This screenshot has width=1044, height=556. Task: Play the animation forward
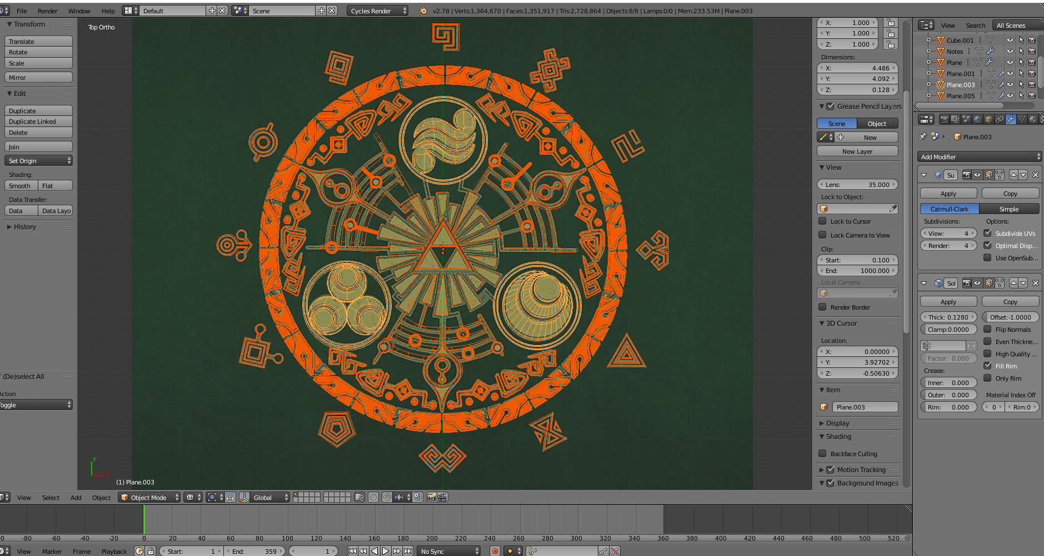coord(386,551)
